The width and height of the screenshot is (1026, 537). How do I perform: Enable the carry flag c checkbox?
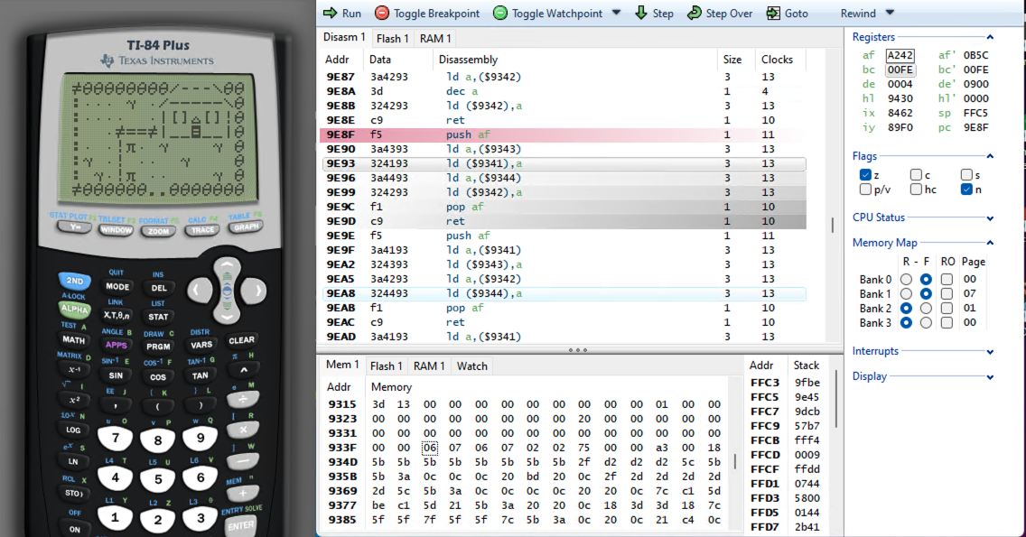click(x=917, y=175)
